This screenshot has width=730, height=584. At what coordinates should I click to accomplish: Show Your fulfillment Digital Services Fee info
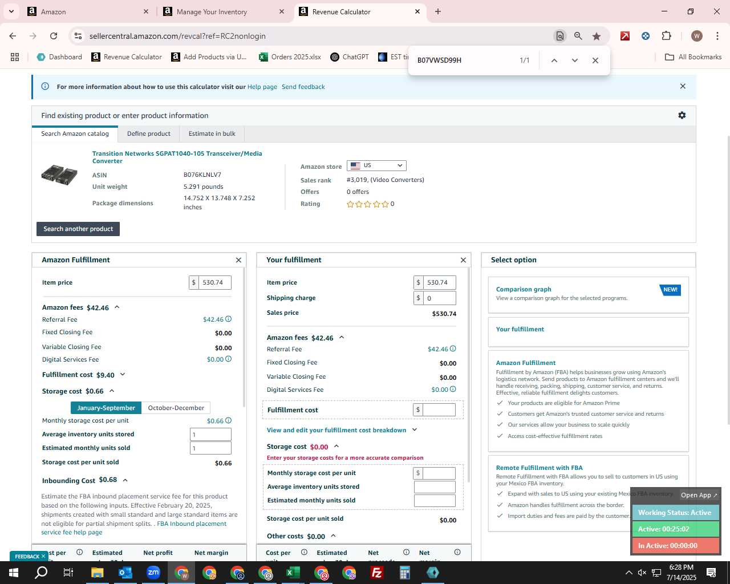pyautogui.click(x=453, y=390)
